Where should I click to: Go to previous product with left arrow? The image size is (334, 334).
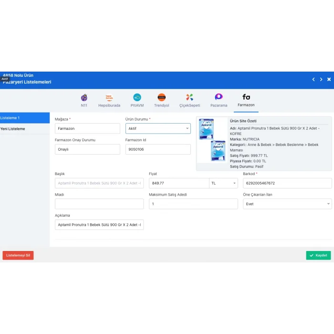coord(313,79)
